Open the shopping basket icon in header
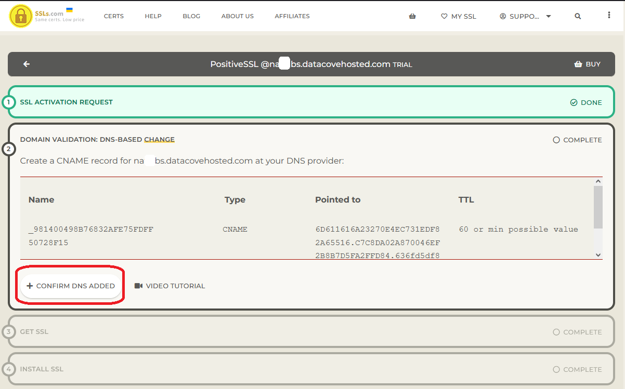This screenshot has height=389, width=625. [412, 16]
